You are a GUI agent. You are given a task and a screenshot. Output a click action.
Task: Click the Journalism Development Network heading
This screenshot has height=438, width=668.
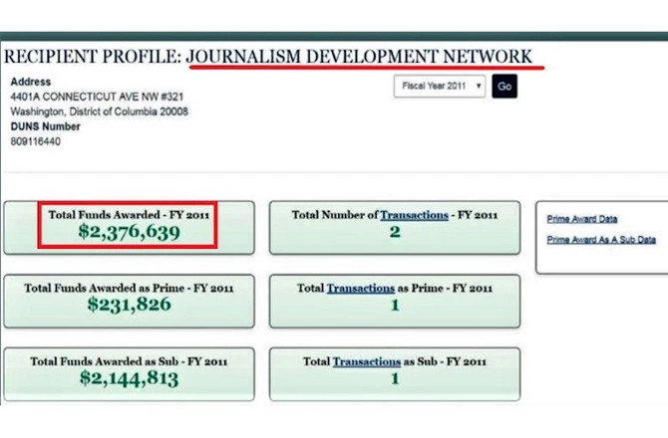(x=360, y=57)
